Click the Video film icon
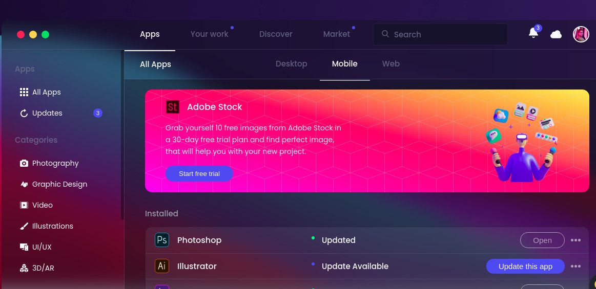Viewport: 596px width, 289px height. pos(24,205)
